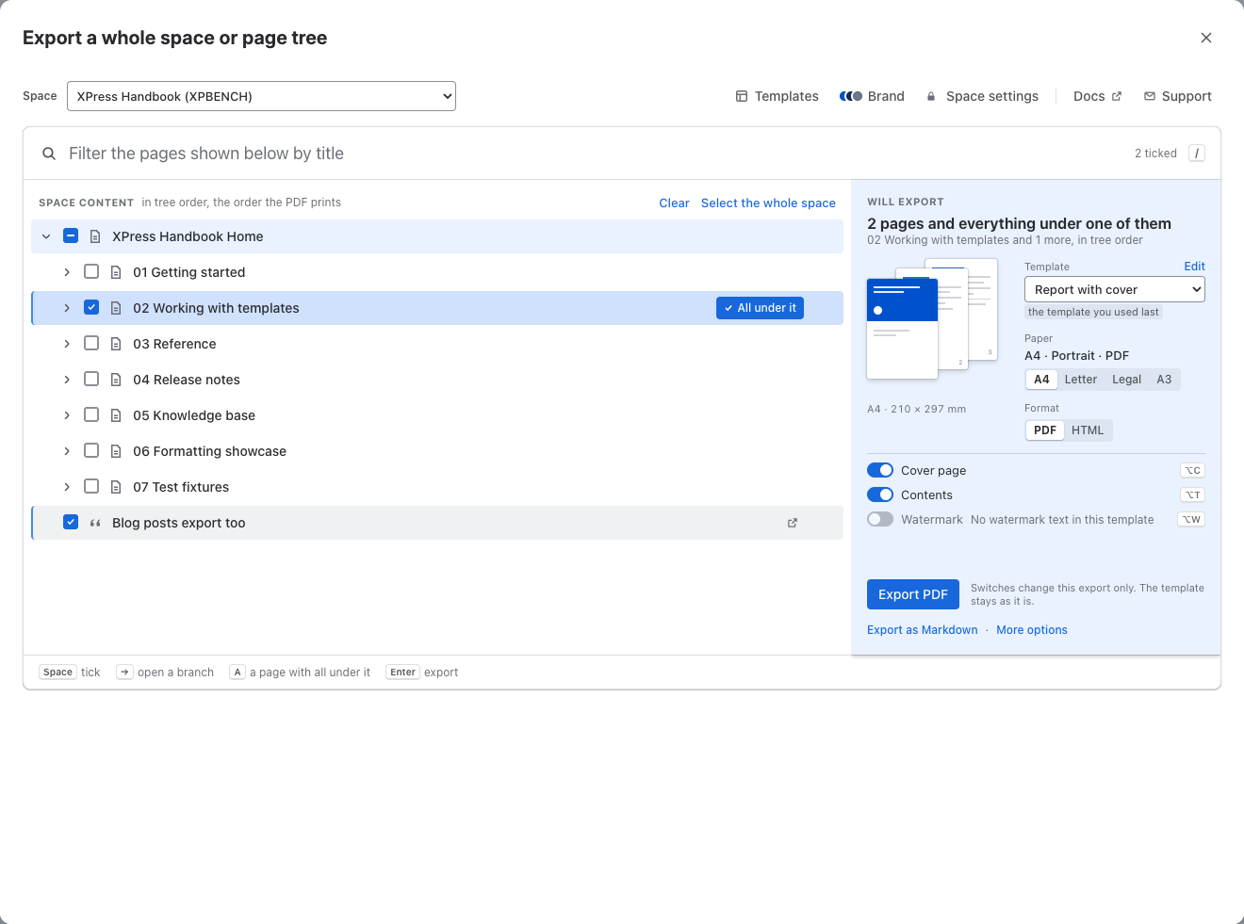1244x924 pixels.
Task: Click the Clear link
Action: point(674,203)
